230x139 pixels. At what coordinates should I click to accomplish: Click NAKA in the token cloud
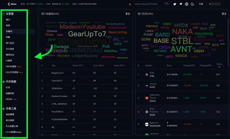coord(182,32)
